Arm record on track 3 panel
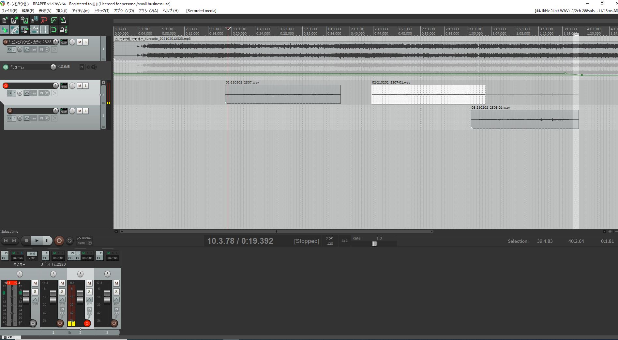This screenshot has height=340, width=618. pyautogui.click(x=10, y=111)
